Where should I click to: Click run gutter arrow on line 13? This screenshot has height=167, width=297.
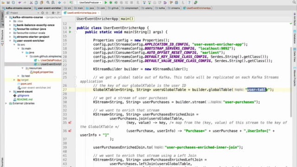click(70, 28)
